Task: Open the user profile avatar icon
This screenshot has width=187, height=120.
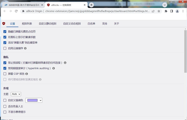Action: (x=177, y=11)
